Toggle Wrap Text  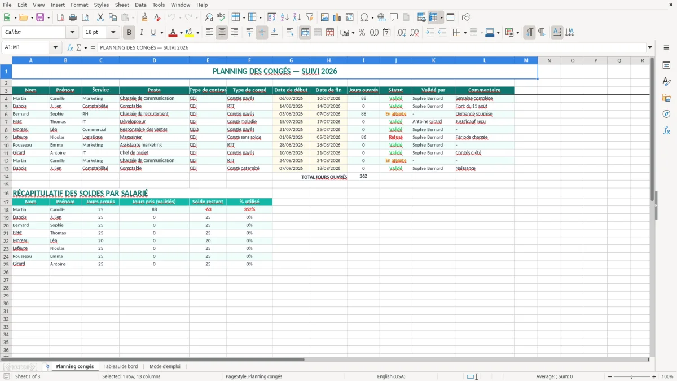(290, 33)
